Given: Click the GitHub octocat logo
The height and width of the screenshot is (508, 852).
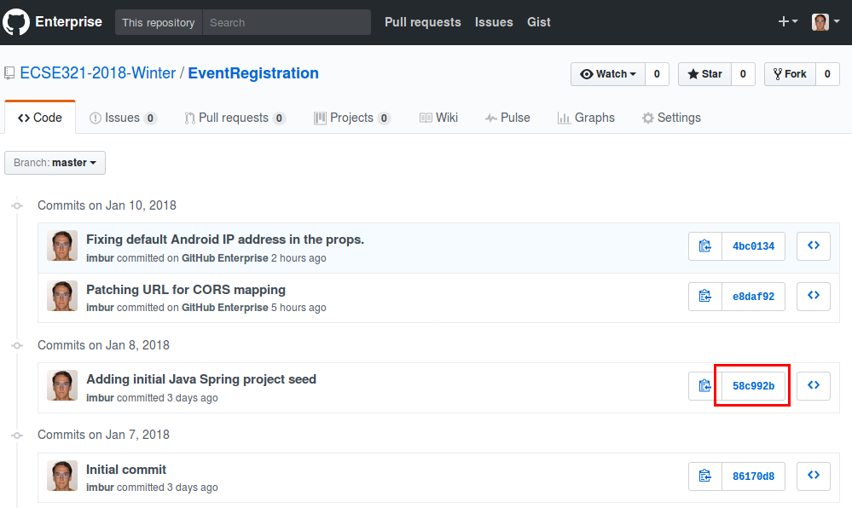Looking at the screenshot, I should [16, 21].
